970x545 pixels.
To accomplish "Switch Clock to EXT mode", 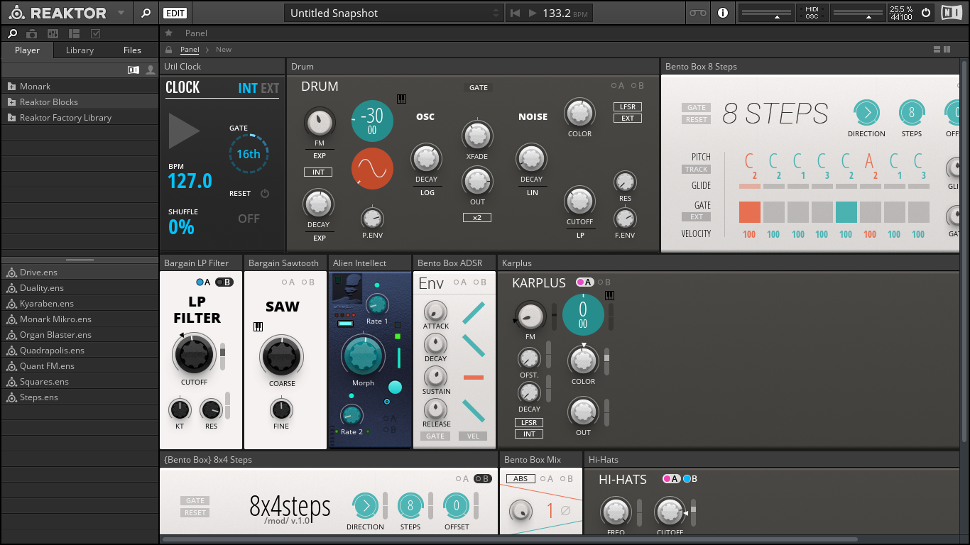I will (x=270, y=89).
